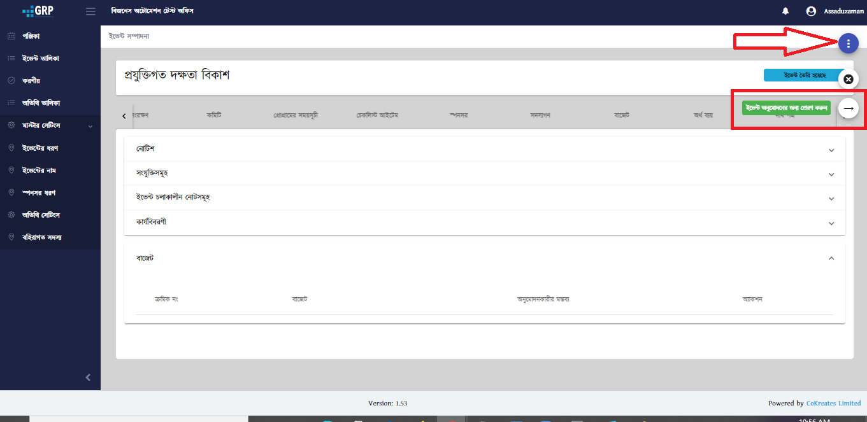This screenshot has height=422, width=867.
Task: Click the office name in the top bar
Action: pos(152,11)
